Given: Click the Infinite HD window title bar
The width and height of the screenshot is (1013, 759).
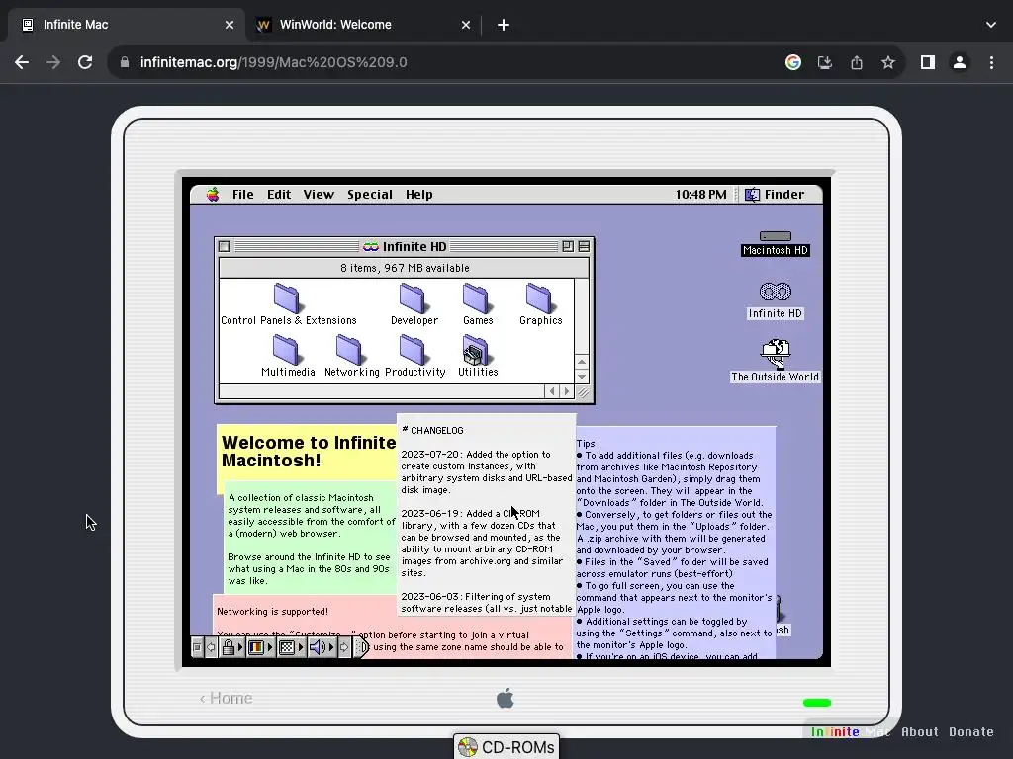Looking at the screenshot, I should pyautogui.click(x=405, y=246).
